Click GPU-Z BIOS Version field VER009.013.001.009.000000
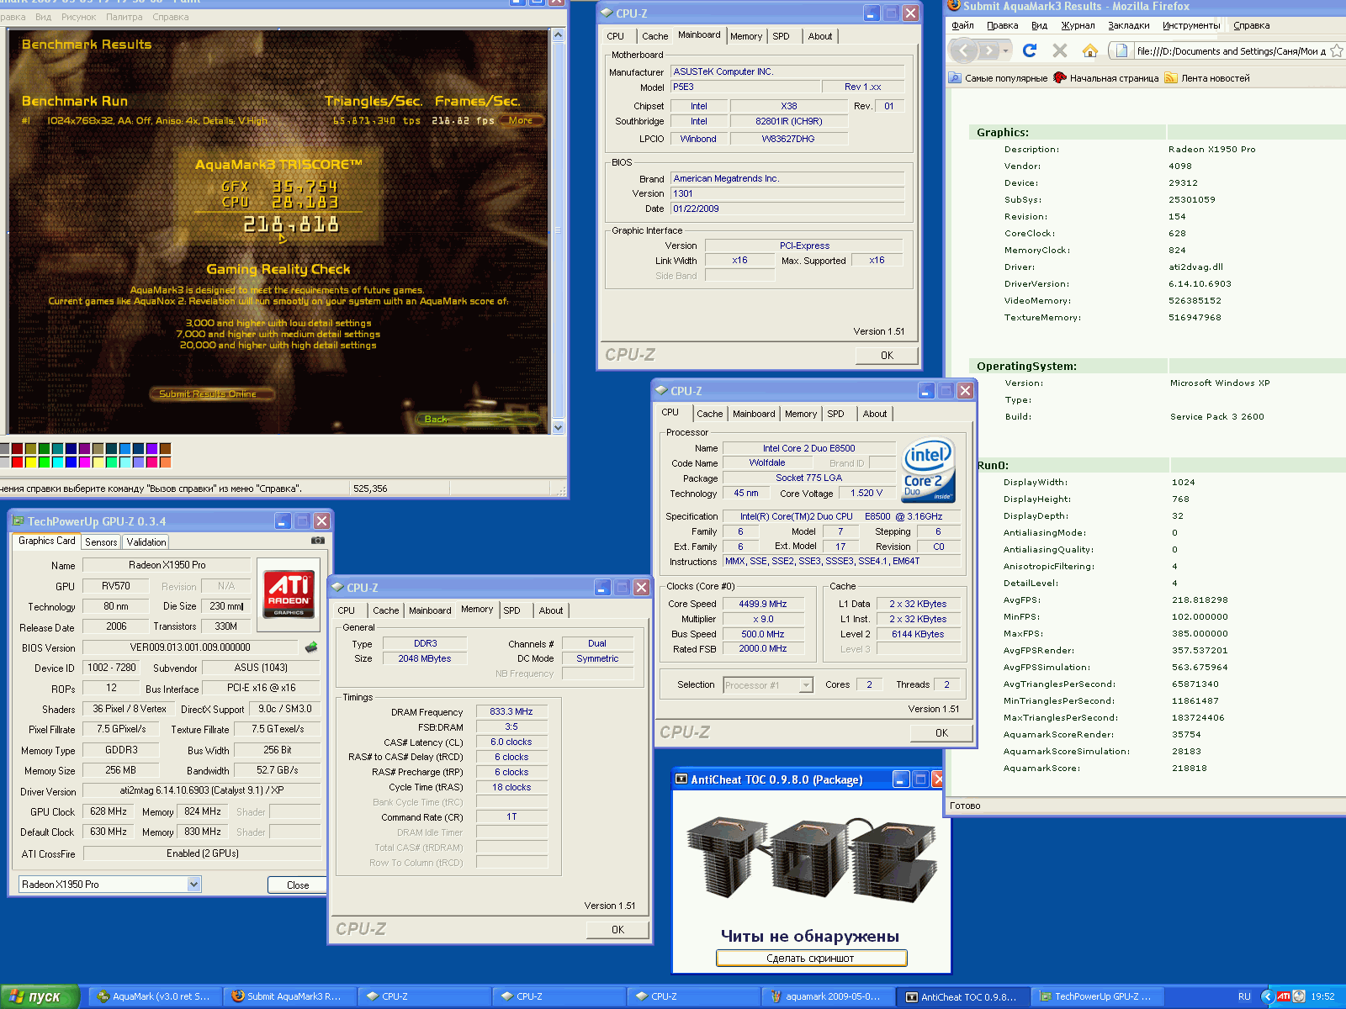The image size is (1346, 1009). tap(190, 648)
